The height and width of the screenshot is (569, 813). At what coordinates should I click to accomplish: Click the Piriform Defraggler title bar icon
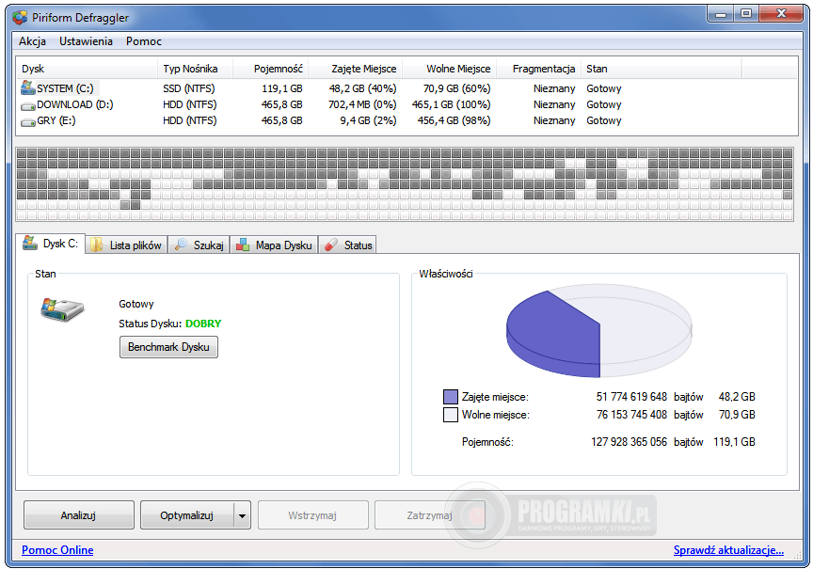20,18
